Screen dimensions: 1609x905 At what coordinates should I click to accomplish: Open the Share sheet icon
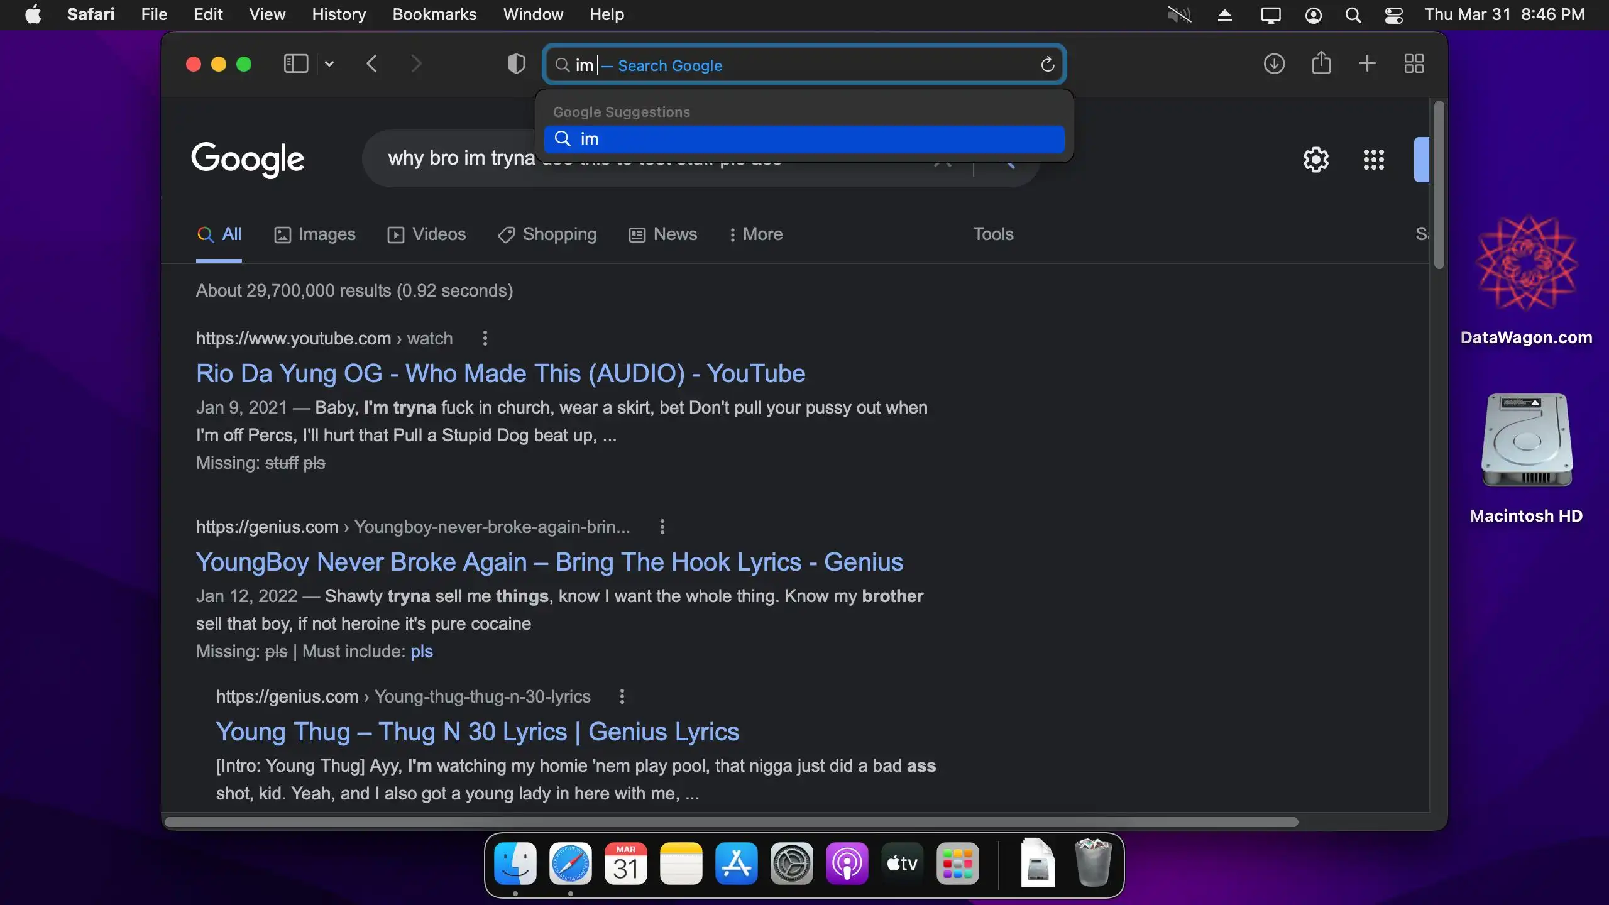pyautogui.click(x=1321, y=63)
